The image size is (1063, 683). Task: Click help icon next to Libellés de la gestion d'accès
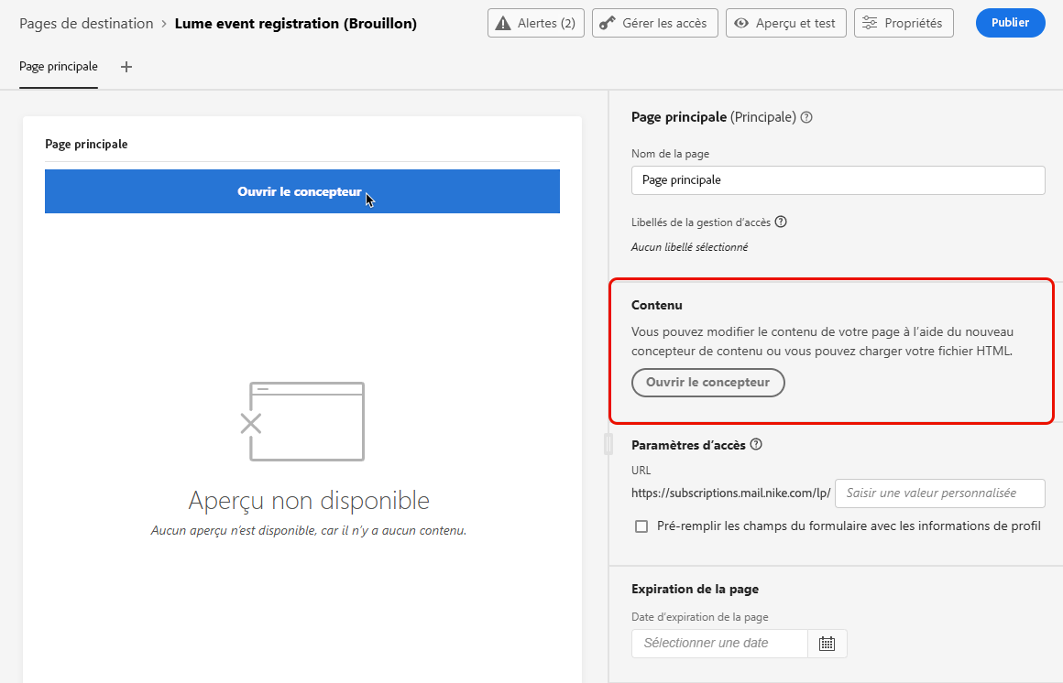pos(781,222)
